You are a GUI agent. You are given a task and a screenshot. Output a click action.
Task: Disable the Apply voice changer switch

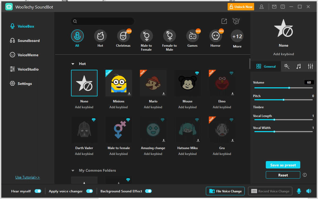coord(90,191)
